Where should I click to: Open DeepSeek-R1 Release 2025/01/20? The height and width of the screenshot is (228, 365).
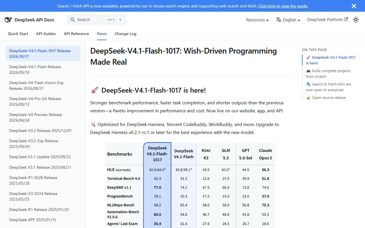point(43,209)
